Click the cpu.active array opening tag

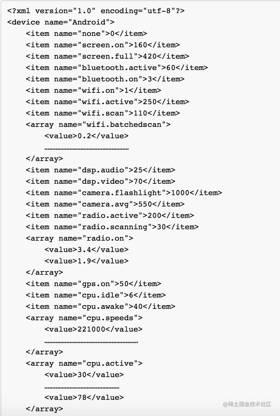click(84, 363)
